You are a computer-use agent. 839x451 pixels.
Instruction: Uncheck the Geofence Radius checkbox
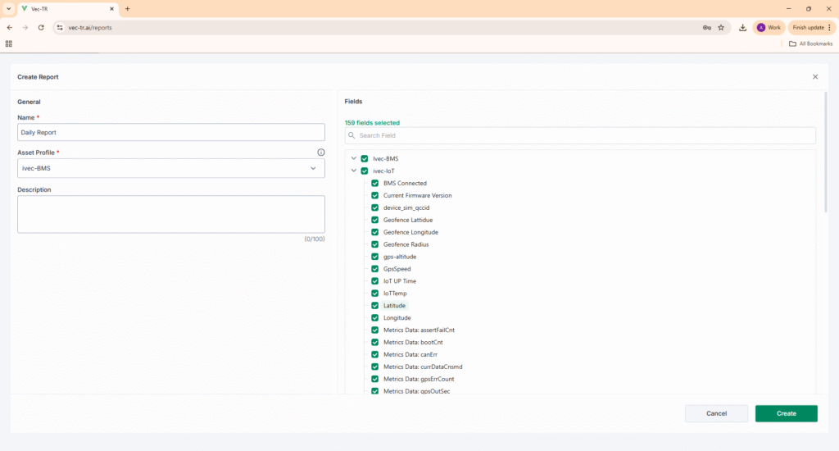pyautogui.click(x=375, y=244)
